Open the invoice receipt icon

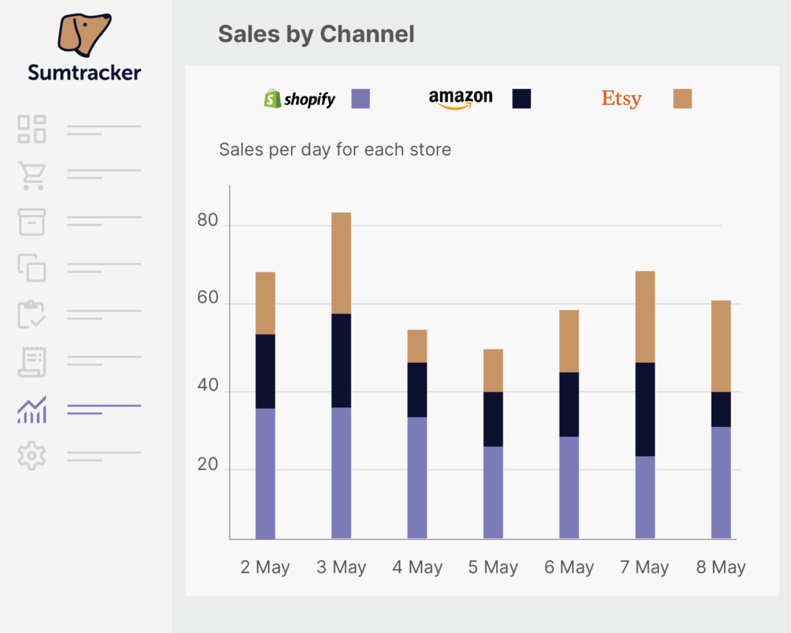(x=31, y=361)
